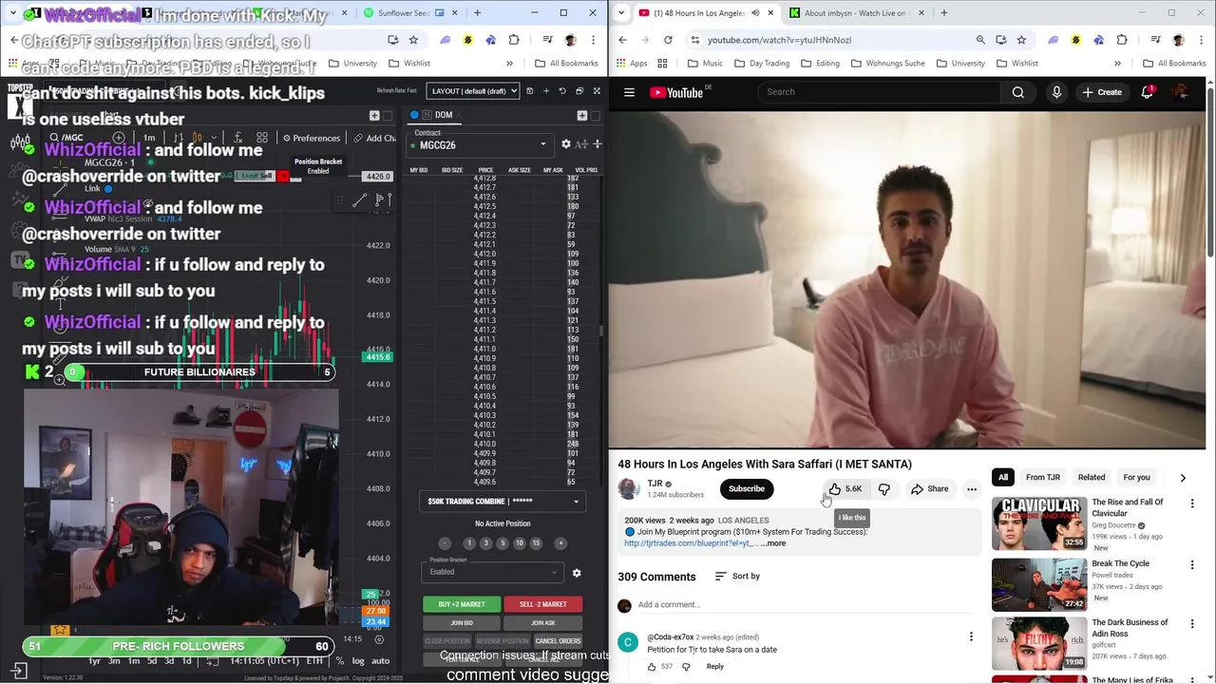1216x684 pixels.
Task: Select the Related chip
Action: click(1092, 477)
